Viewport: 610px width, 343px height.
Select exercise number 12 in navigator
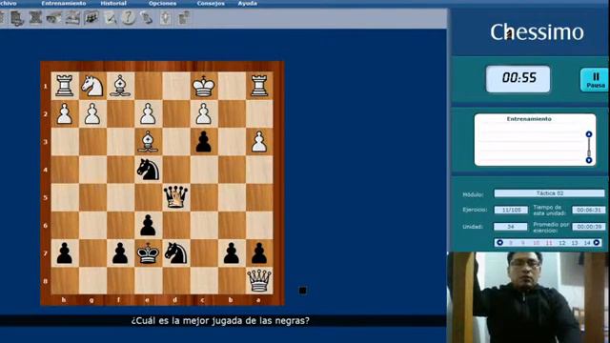(x=561, y=243)
